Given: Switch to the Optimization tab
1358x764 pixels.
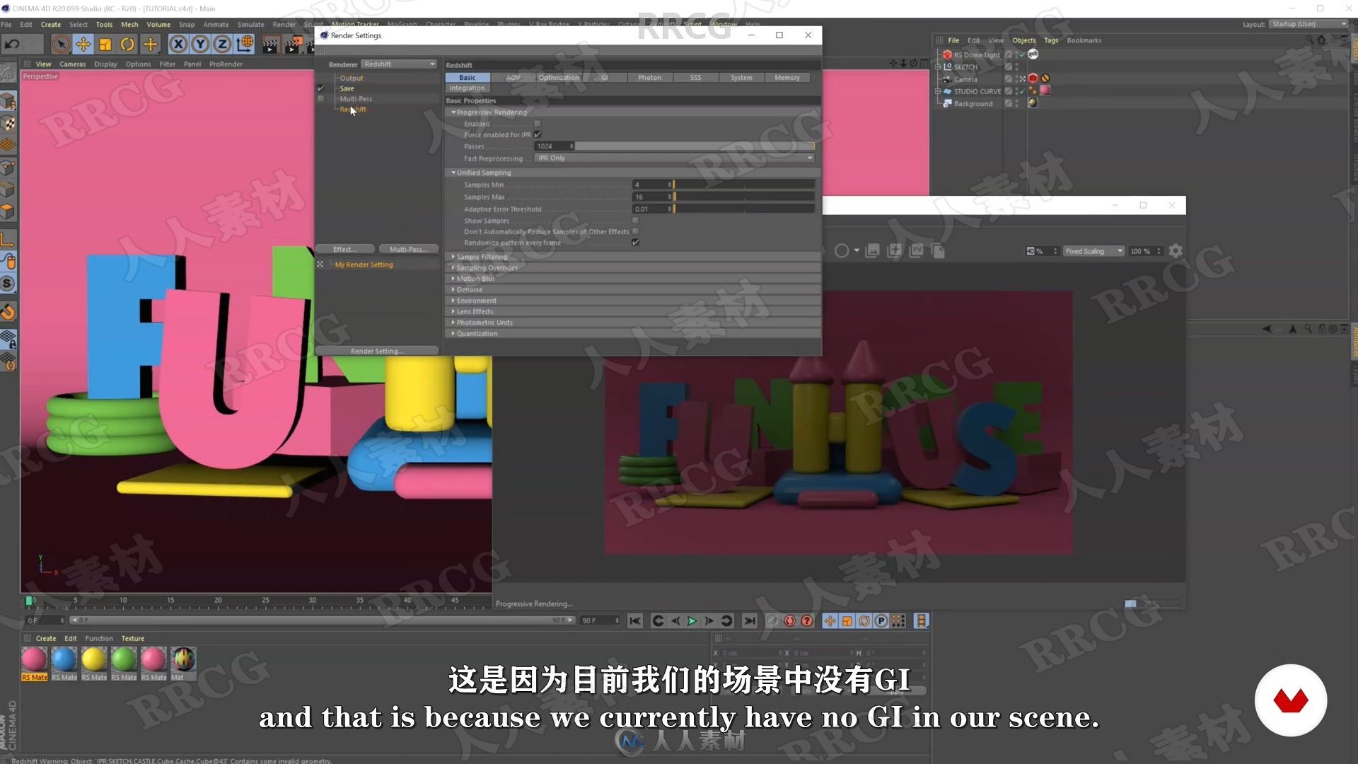Looking at the screenshot, I should pos(559,78).
